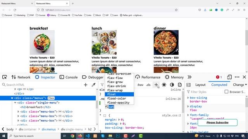248x139 pixels.
Task: Open the Debugger panel
Action: click(x=93, y=77)
